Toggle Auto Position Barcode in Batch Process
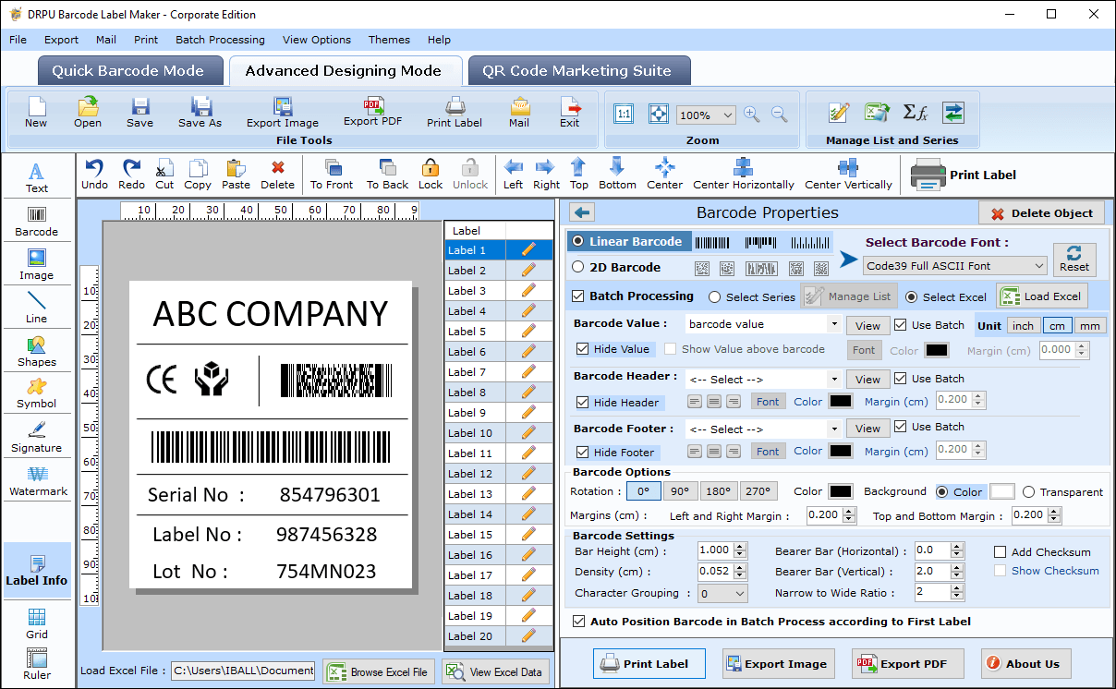 click(579, 622)
